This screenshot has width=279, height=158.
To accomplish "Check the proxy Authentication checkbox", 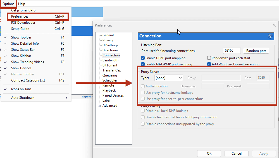I will coord(143,86).
